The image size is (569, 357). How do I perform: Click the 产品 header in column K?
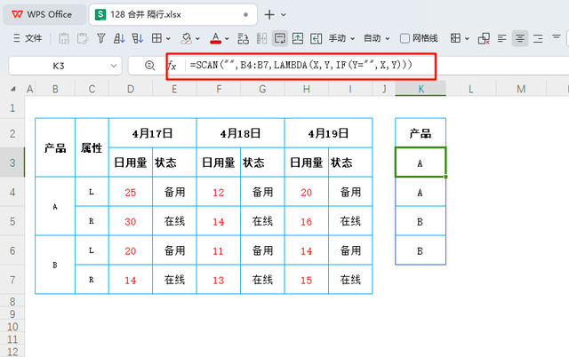coord(421,133)
